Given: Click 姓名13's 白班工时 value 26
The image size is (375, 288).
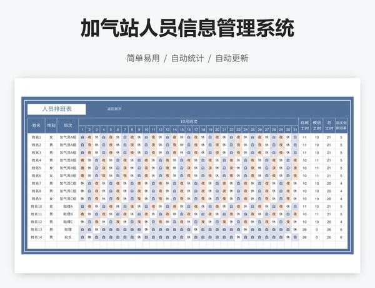Looking at the screenshot, I should pyautogui.click(x=305, y=230).
